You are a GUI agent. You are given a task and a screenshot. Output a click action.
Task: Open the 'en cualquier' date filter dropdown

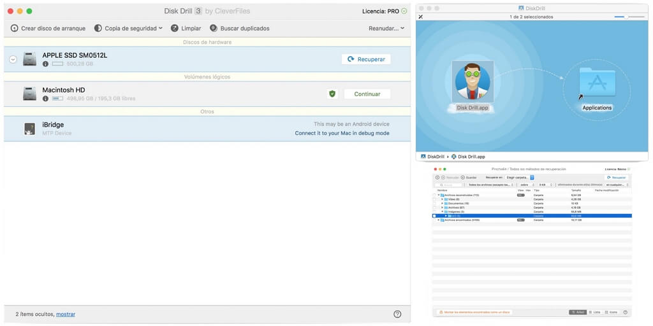617,185
